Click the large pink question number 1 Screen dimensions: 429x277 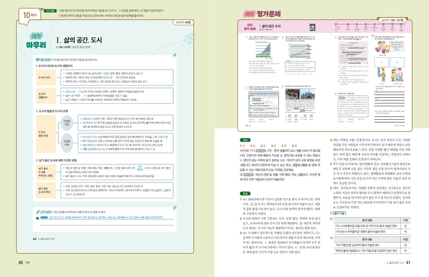(x=246, y=38)
